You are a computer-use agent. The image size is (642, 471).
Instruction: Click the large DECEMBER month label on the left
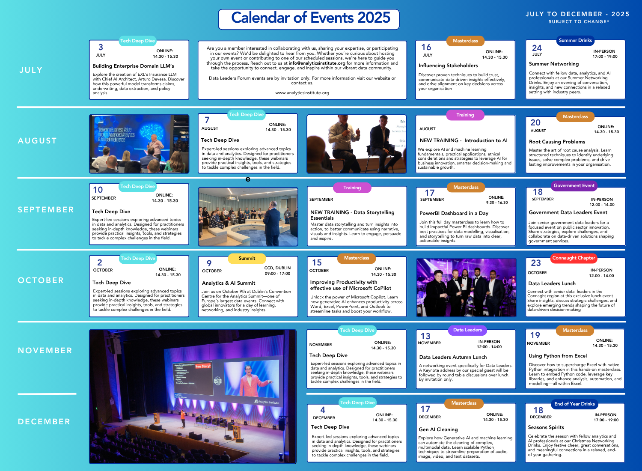coord(44,422)
